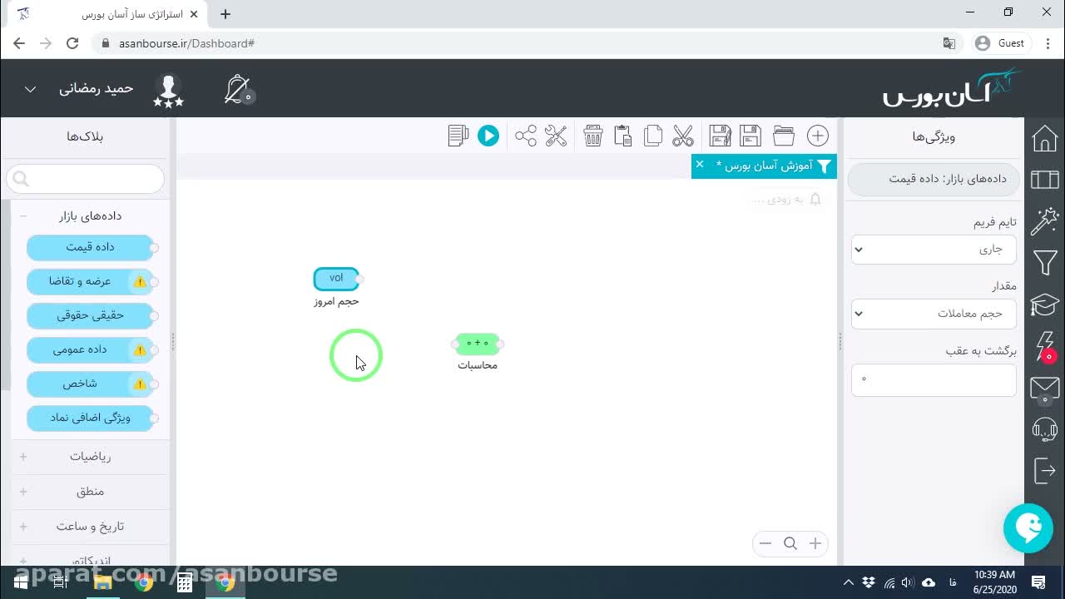Open the tools wrench-and-screwdriver icon
This screenshot has width=1065, height=599.
(x=556, y=136)
